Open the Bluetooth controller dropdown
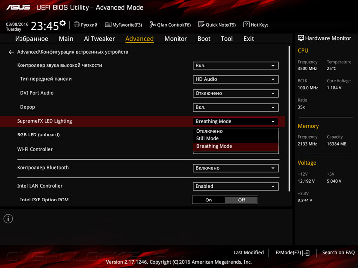The image size is (358, 268). point(236,168)
